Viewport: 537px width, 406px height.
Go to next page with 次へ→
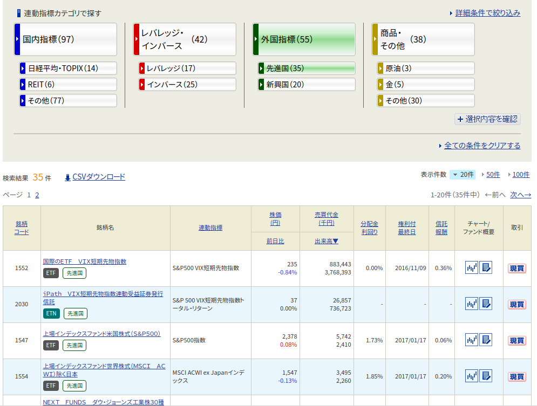click(x=520, y=195)
